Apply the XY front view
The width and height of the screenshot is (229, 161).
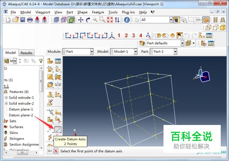(68, 35)
